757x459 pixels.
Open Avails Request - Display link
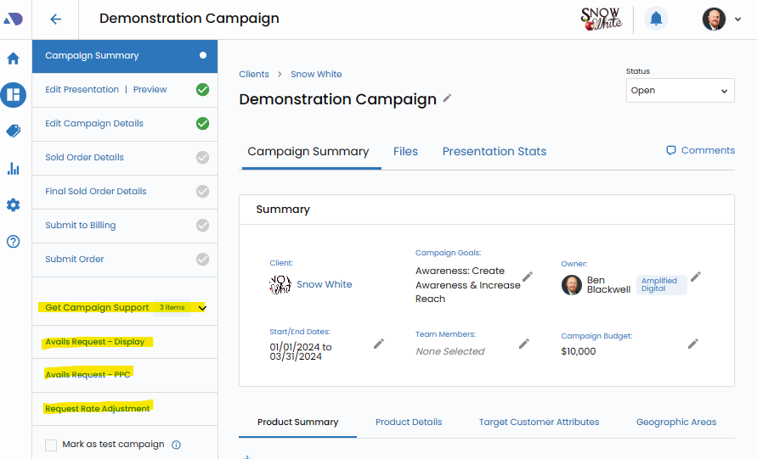coord(95,342)
